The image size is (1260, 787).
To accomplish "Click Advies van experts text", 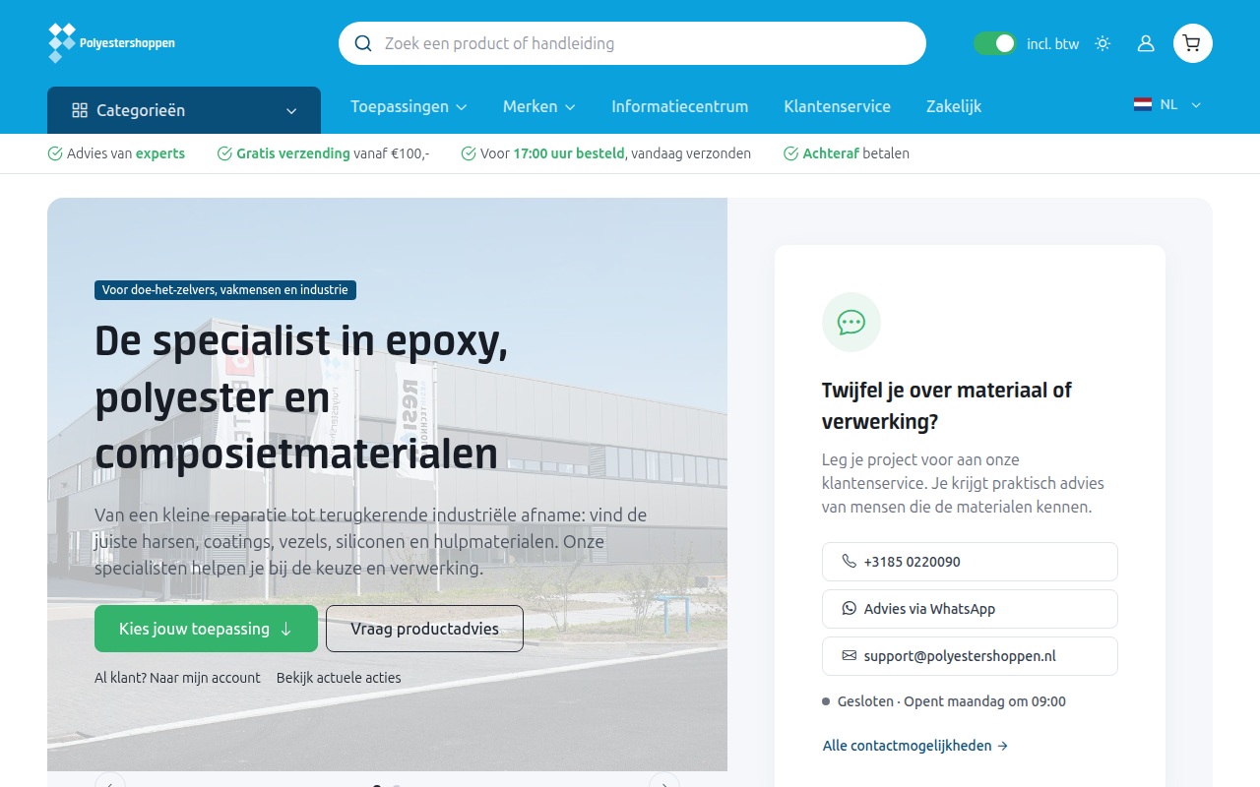I will coord(116,153).
